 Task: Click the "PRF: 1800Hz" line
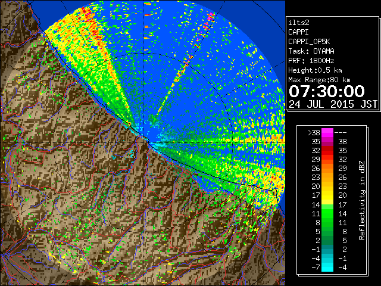point(311,61)
